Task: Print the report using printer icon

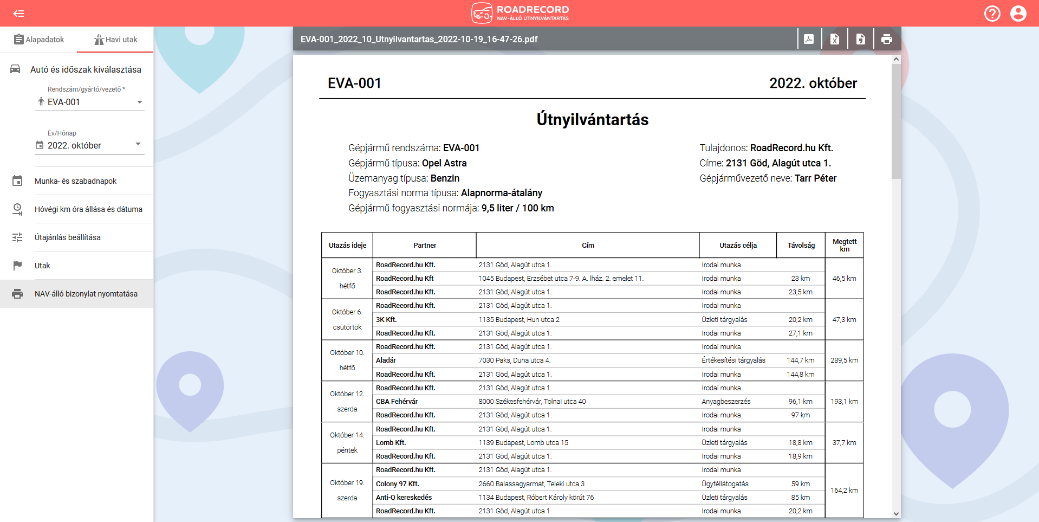Action: 887,39
